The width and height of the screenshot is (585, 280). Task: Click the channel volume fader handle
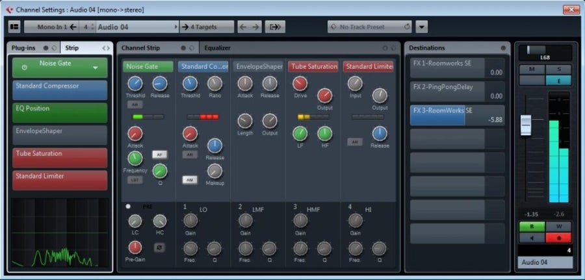tap(526, 125)
